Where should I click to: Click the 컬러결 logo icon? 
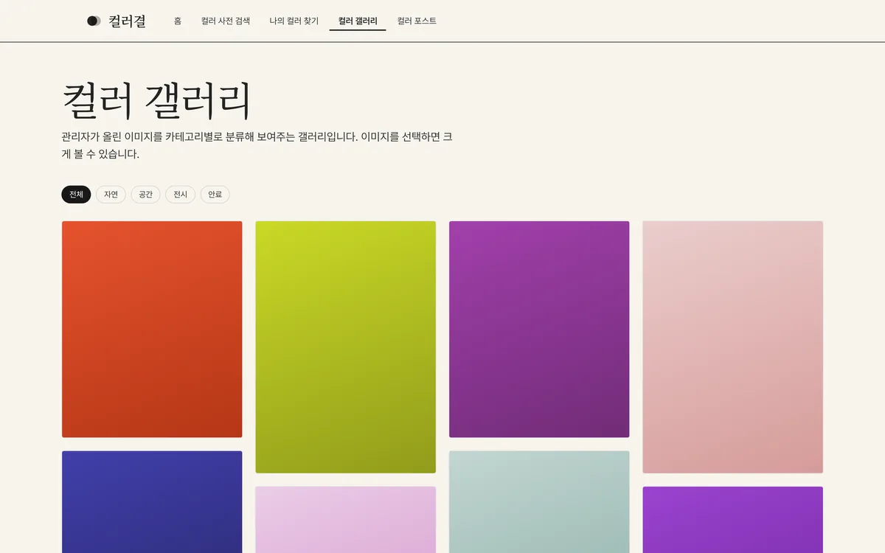click(x=94, y=21)
